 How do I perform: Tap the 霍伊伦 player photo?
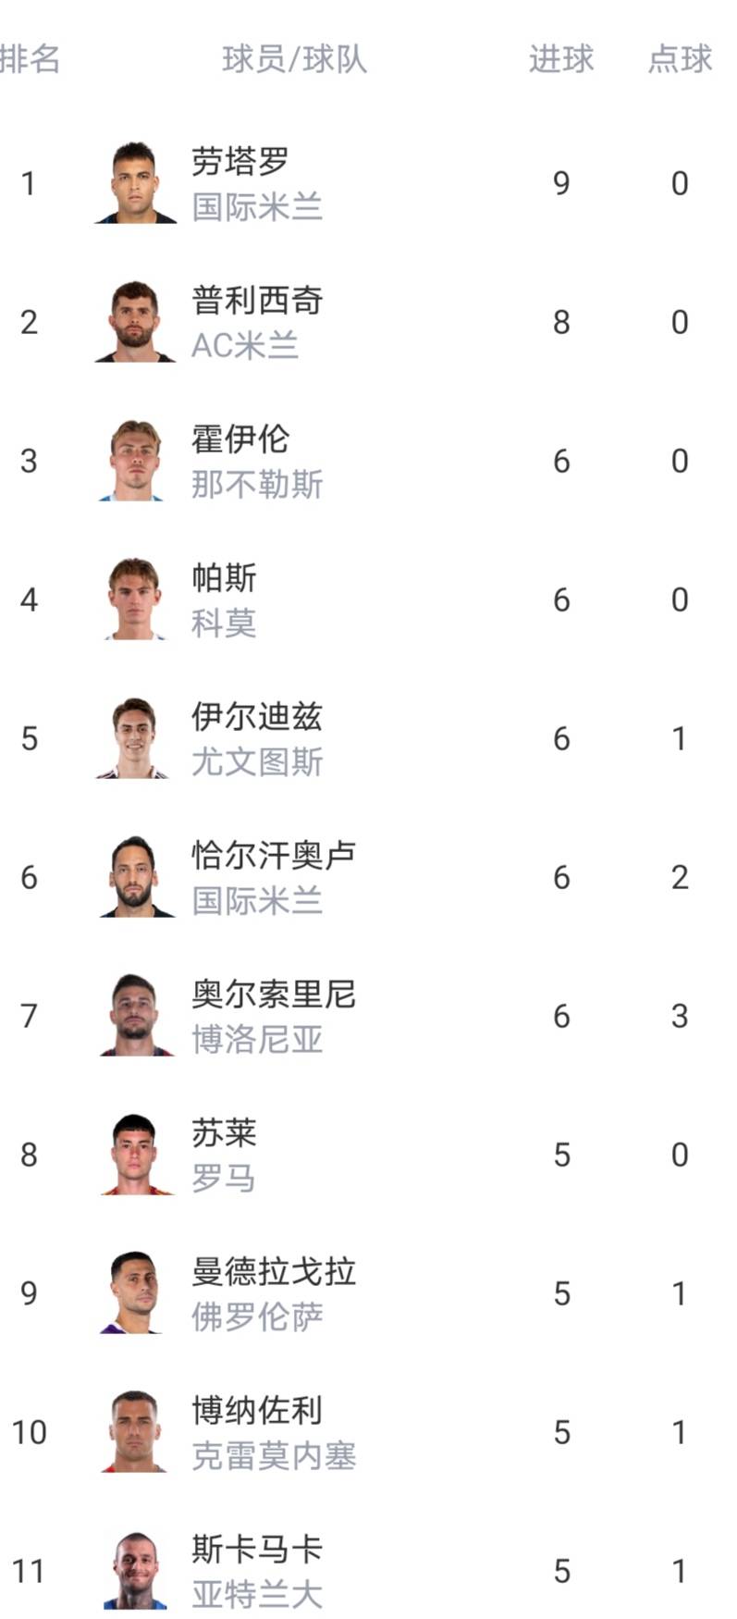pyautogui.click(x=135, y=461)
